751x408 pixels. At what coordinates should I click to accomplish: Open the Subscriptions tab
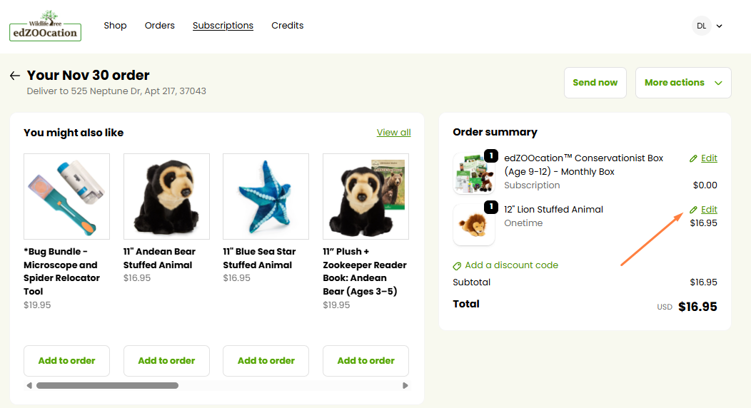223,26
